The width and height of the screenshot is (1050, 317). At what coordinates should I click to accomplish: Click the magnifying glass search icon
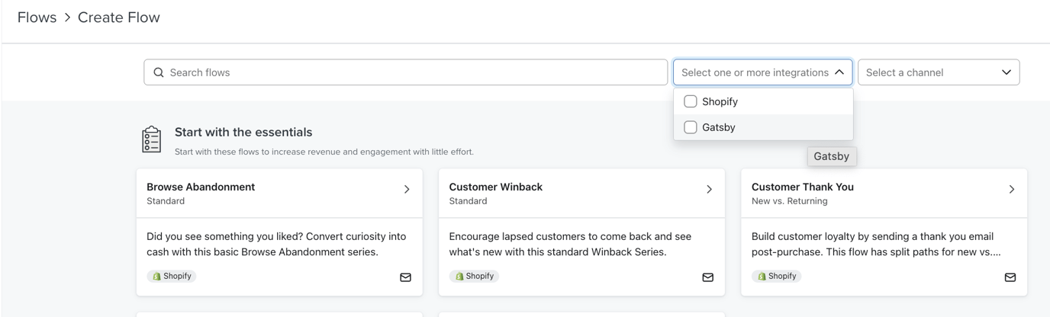coord(159,72)
